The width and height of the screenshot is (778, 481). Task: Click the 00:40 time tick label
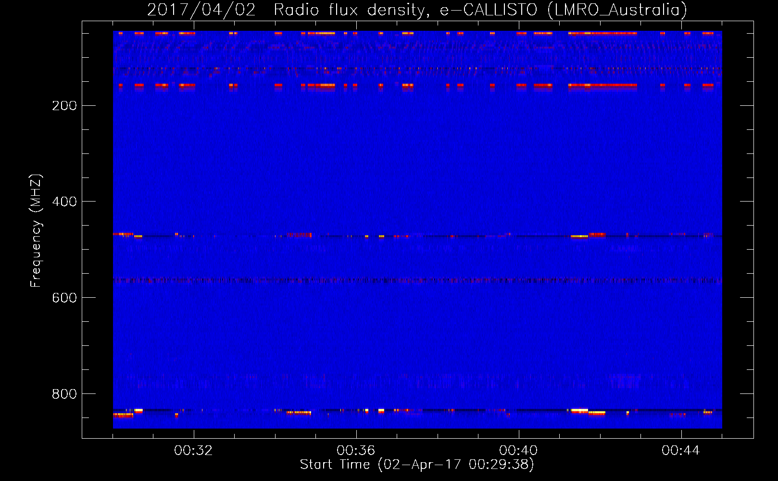(x=518, y=451)
